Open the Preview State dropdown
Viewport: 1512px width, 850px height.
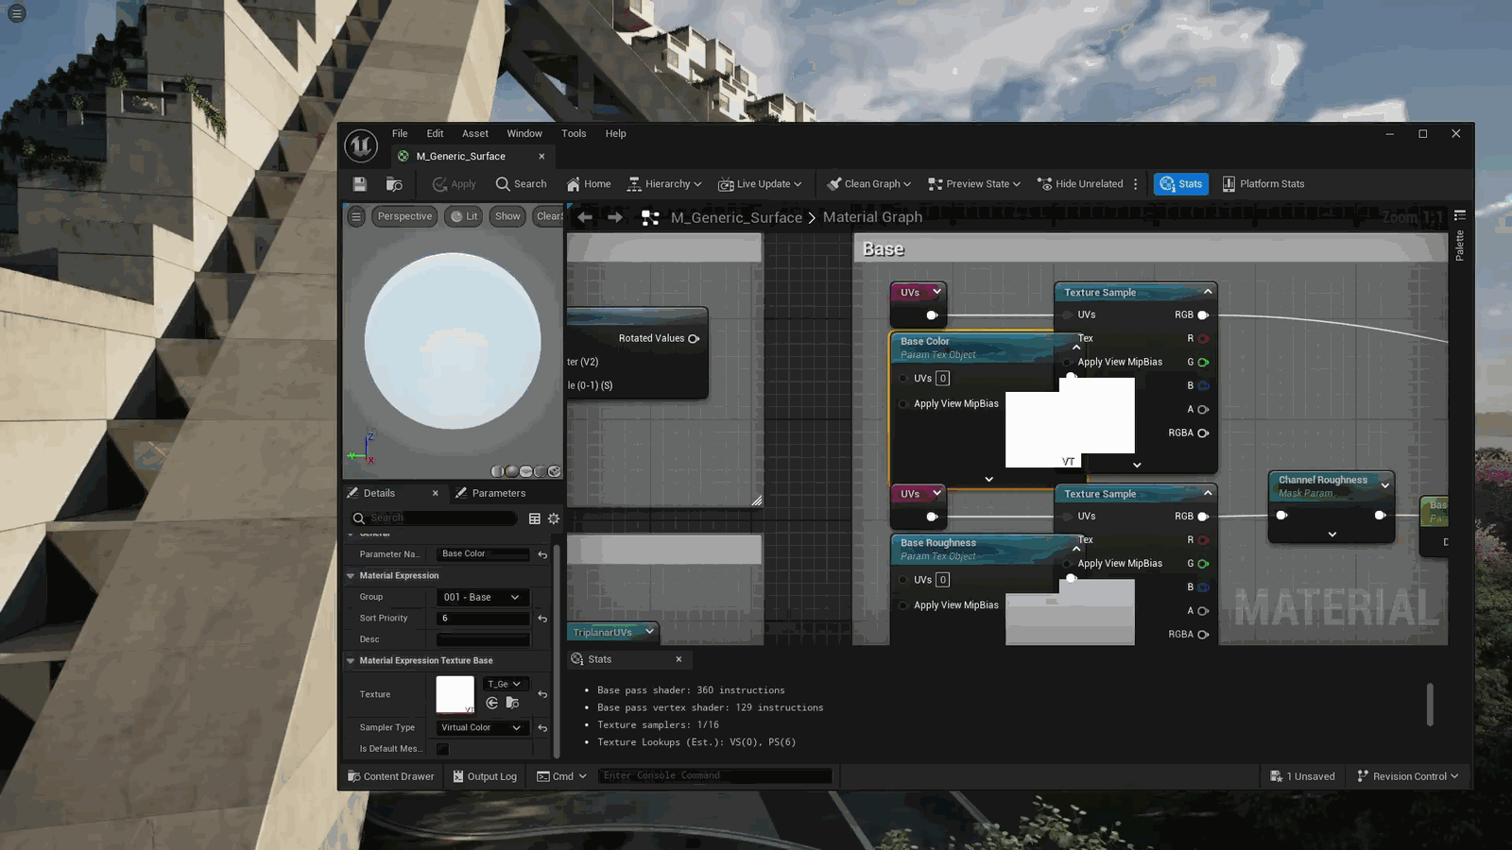pos(974,184)
